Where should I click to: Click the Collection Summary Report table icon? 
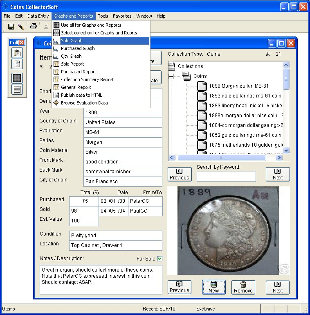(x=56, y=79)
